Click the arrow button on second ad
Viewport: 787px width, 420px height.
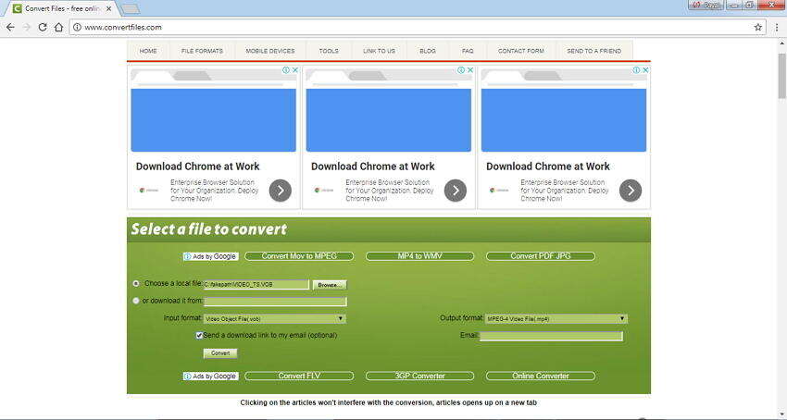456,191
